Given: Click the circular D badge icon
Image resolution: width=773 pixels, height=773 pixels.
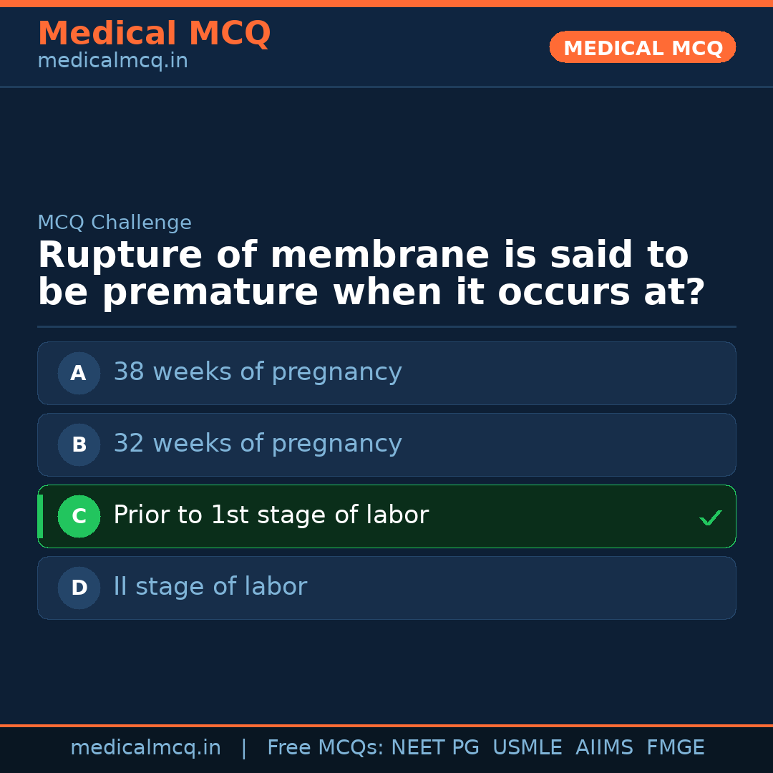Looking at the screenshot, I should pyautogui.click(x=78, y=588).
